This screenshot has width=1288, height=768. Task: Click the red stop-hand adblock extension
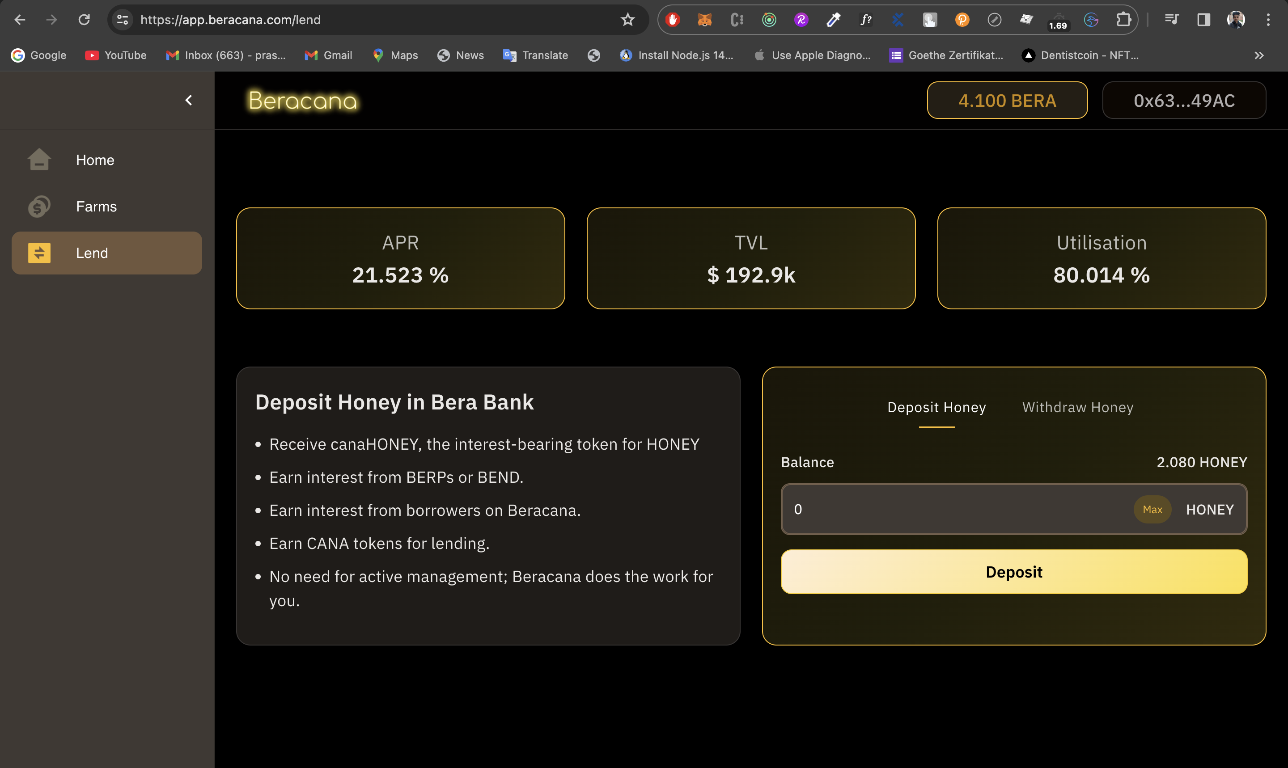coord(673,20)
